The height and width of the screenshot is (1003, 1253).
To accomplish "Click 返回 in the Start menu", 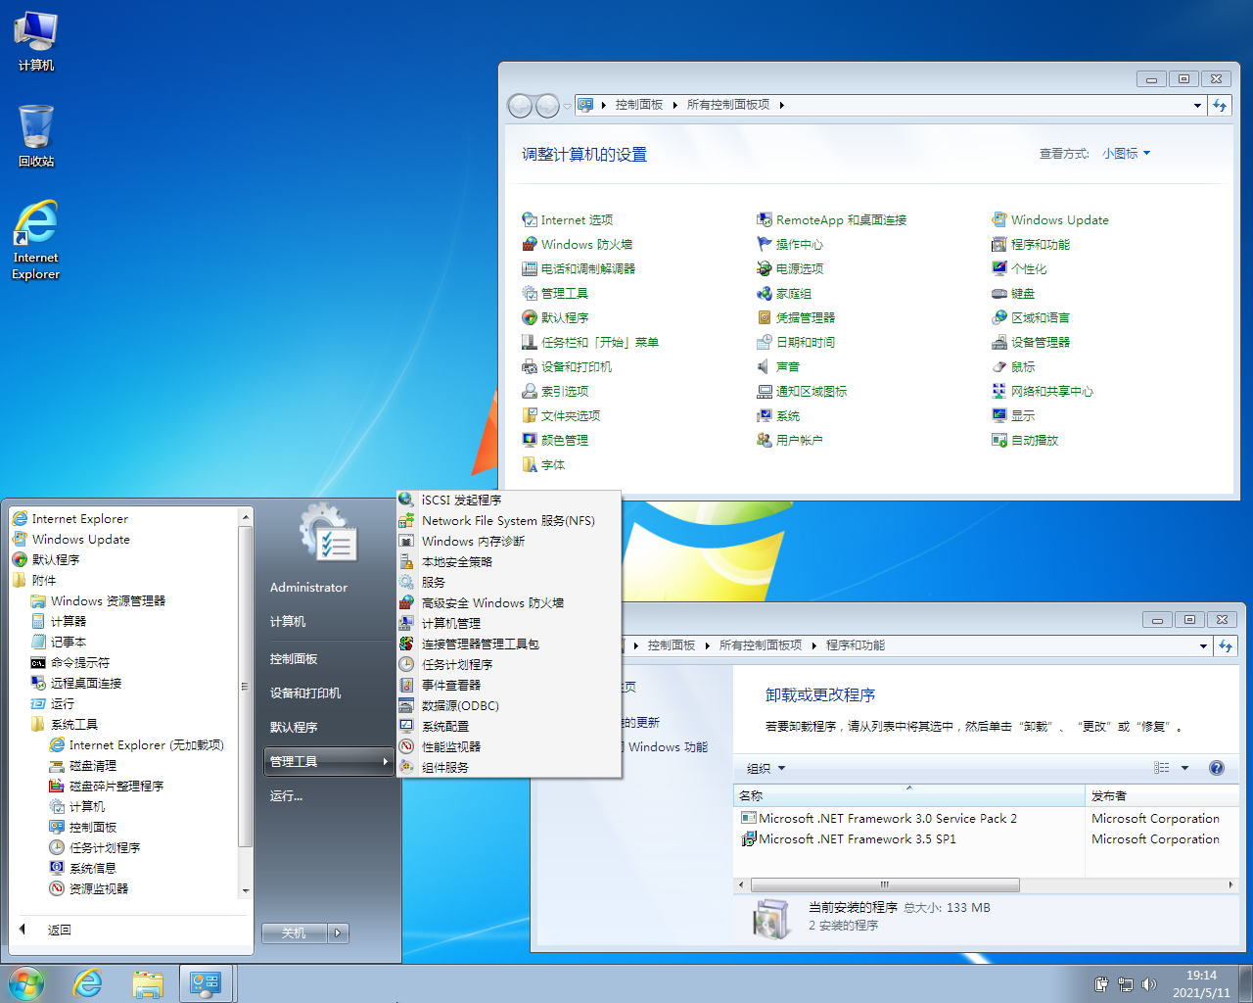I will [x=59, y=931].
